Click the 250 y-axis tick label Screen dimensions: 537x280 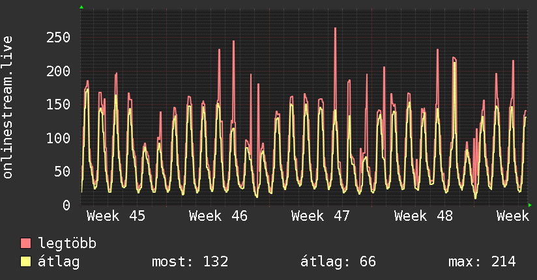(59, 37)
